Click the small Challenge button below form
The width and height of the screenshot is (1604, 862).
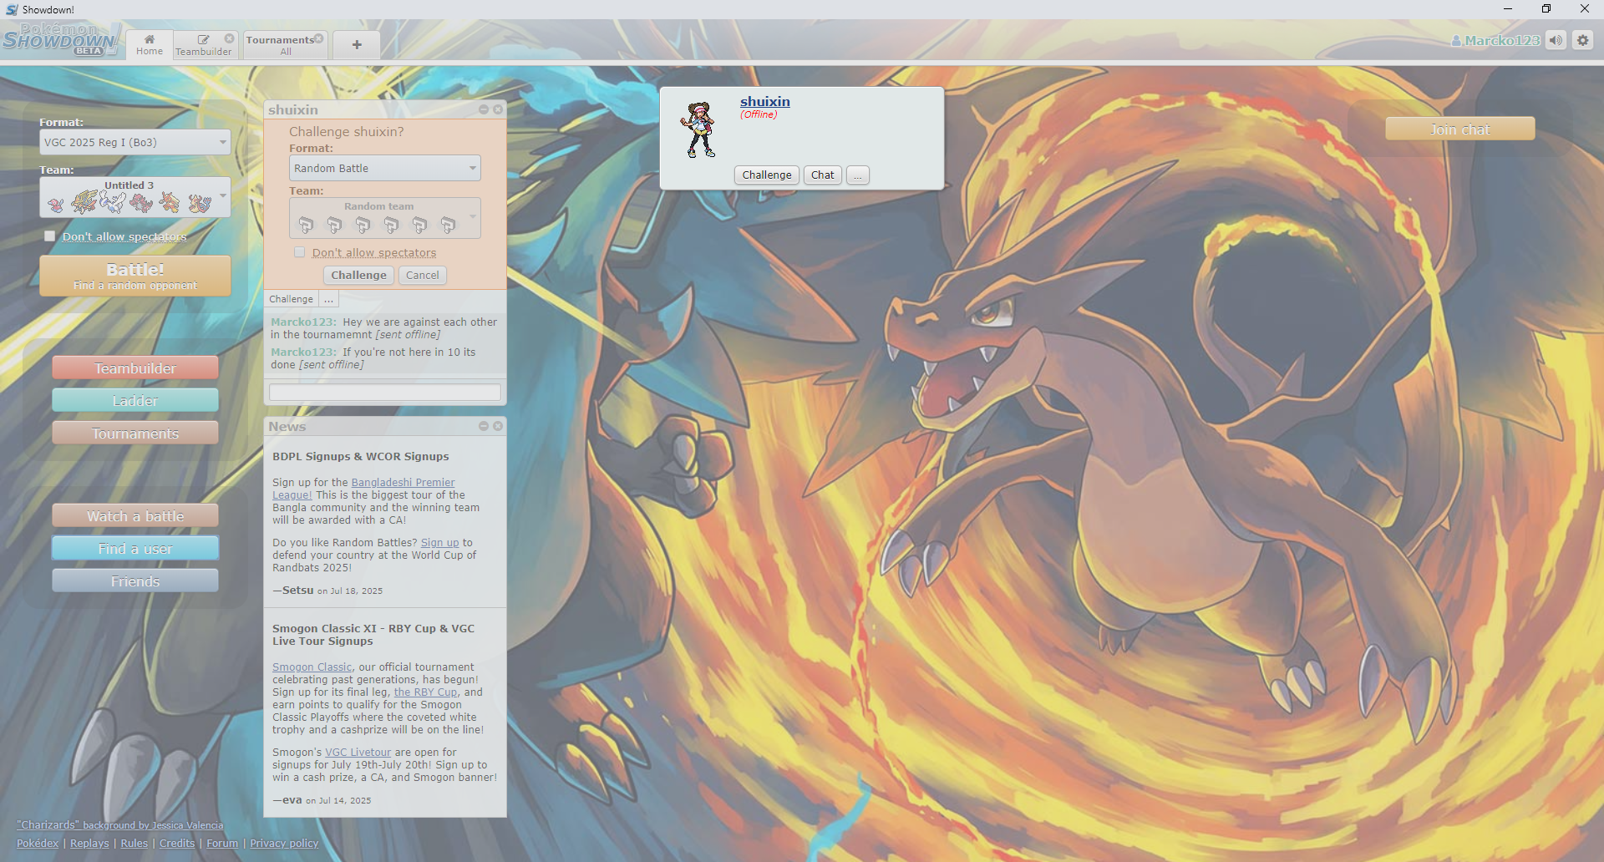coord(291,299)
